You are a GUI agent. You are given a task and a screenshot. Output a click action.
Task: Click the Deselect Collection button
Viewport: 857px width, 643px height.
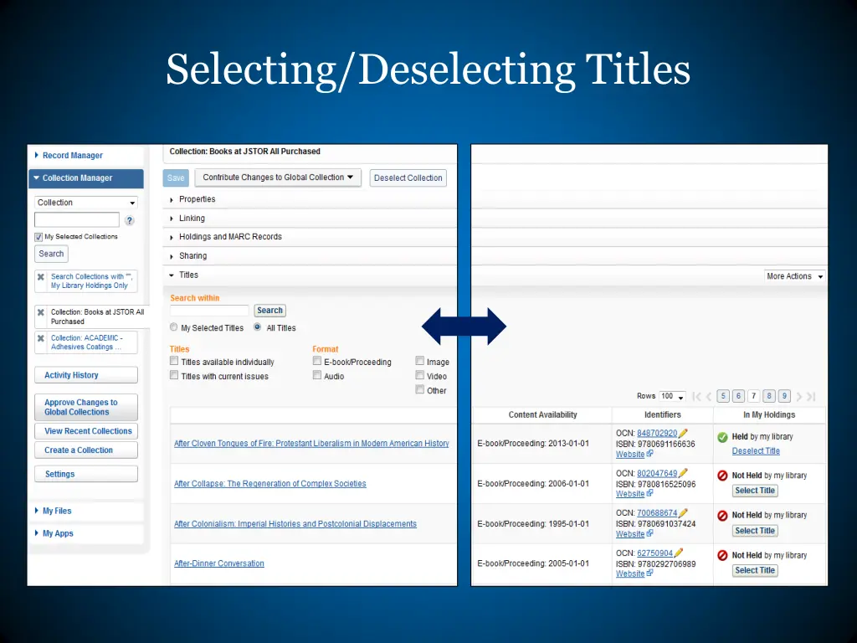coord(408,177)
